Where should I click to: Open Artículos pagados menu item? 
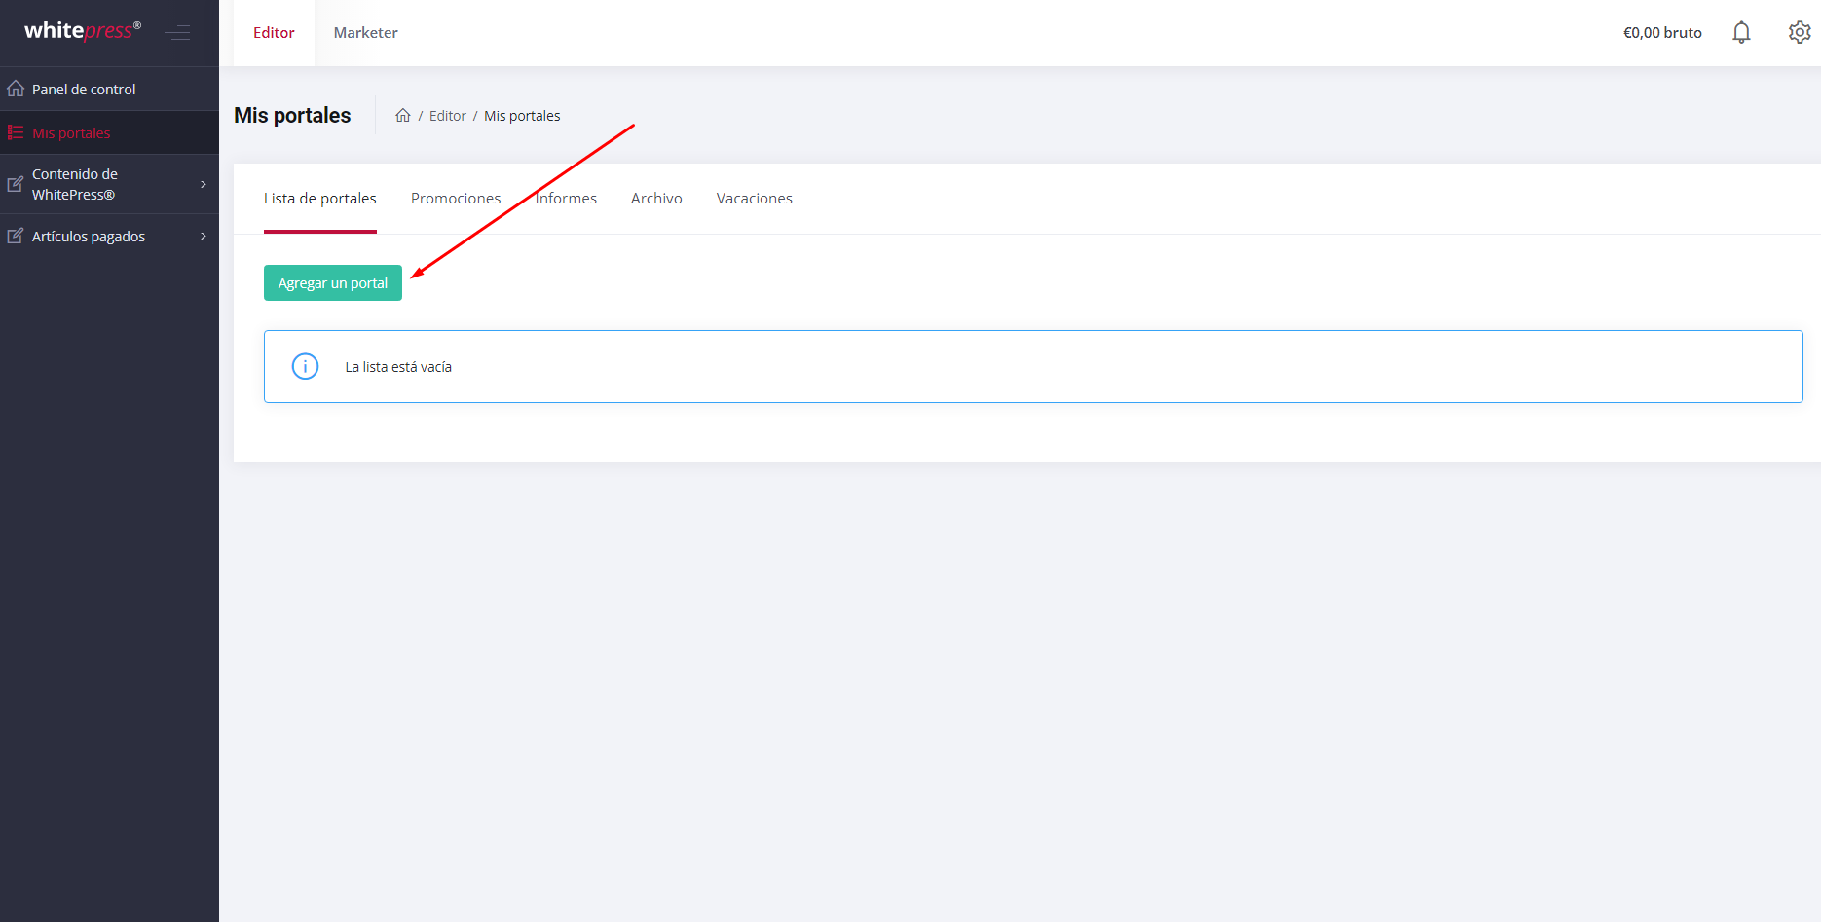click(x=109, y=236)
